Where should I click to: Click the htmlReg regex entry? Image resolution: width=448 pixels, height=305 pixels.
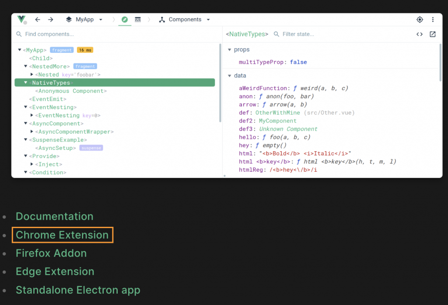(278, 170)
